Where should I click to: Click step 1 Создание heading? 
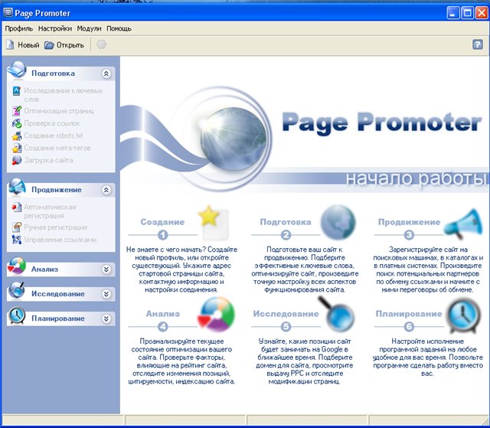(162, 222)
